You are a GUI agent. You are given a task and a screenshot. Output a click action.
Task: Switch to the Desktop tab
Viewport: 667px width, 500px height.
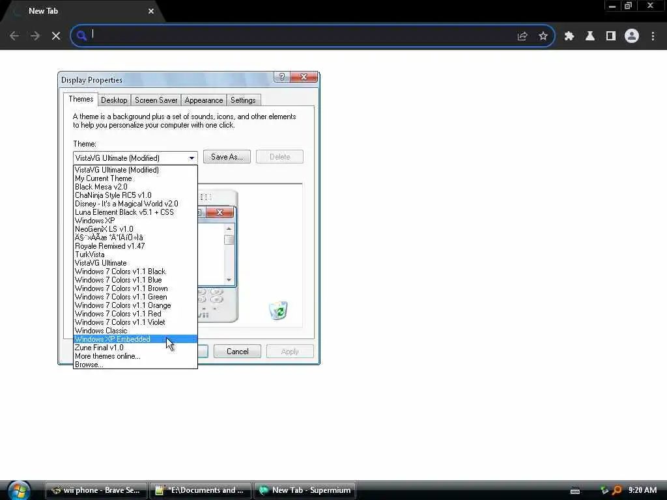[x=114, y=100]
